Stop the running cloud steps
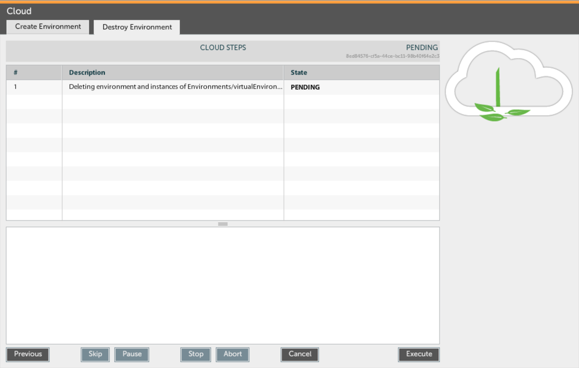The height and width of the screenshot is (368, 579). click(x=196, y=354)
